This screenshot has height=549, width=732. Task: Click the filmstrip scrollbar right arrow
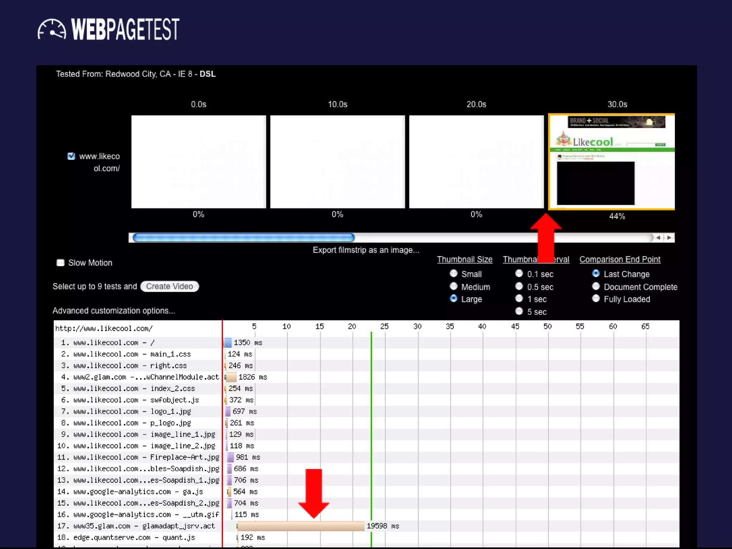pos(669,238)
